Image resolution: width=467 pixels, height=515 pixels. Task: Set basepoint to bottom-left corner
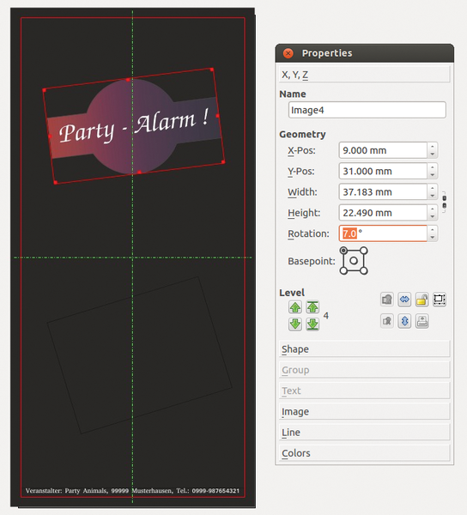[x=343, y=270]
